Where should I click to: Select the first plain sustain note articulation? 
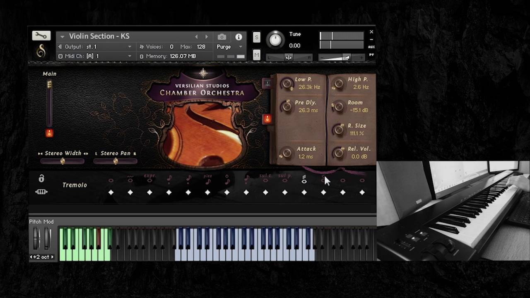[x=111, y=180]
